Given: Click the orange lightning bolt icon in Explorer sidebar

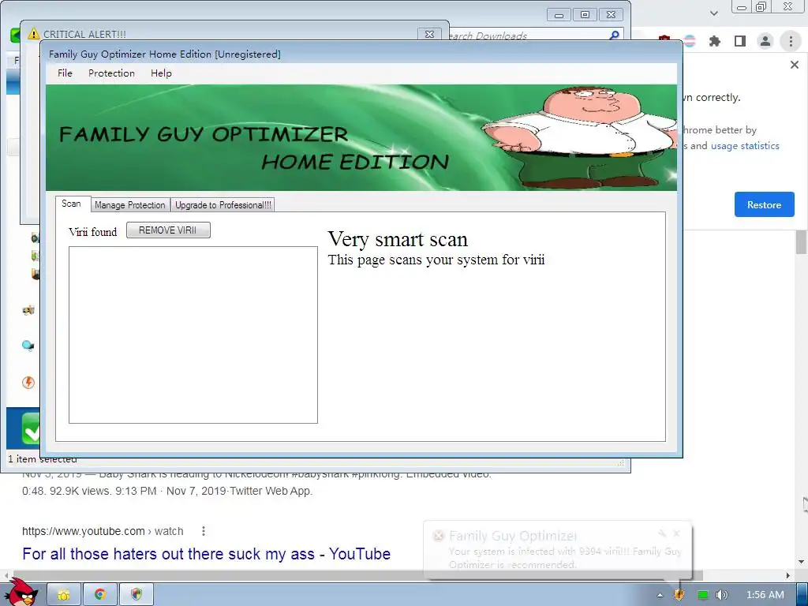Looking at the screenshot, I should [28, 382].
